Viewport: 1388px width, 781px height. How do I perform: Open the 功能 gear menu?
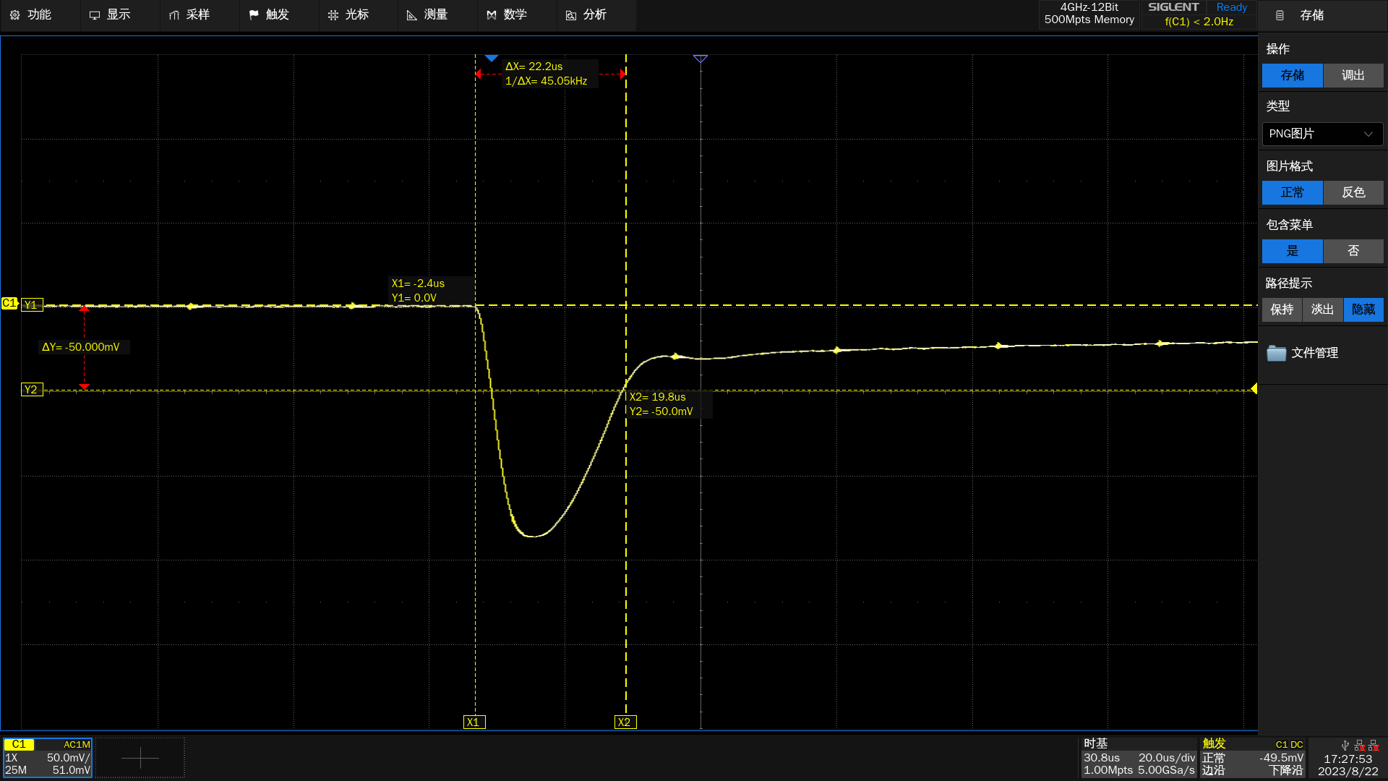click(31, 14)
